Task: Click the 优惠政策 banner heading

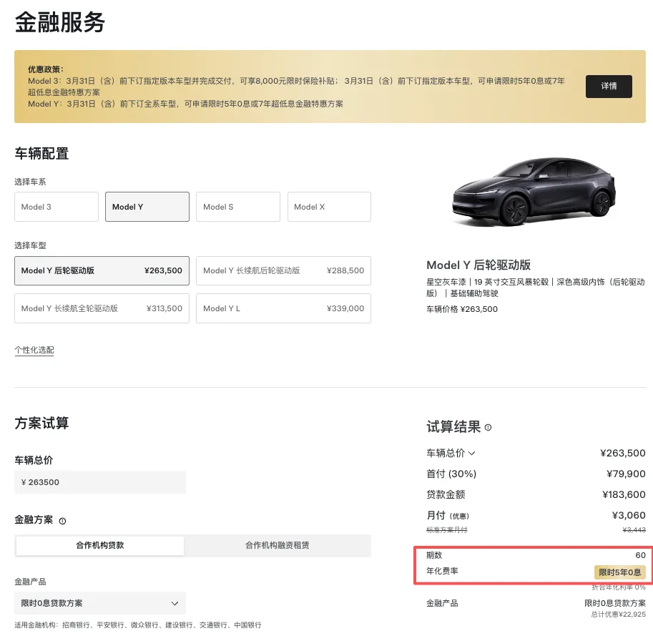Action: 45,69
